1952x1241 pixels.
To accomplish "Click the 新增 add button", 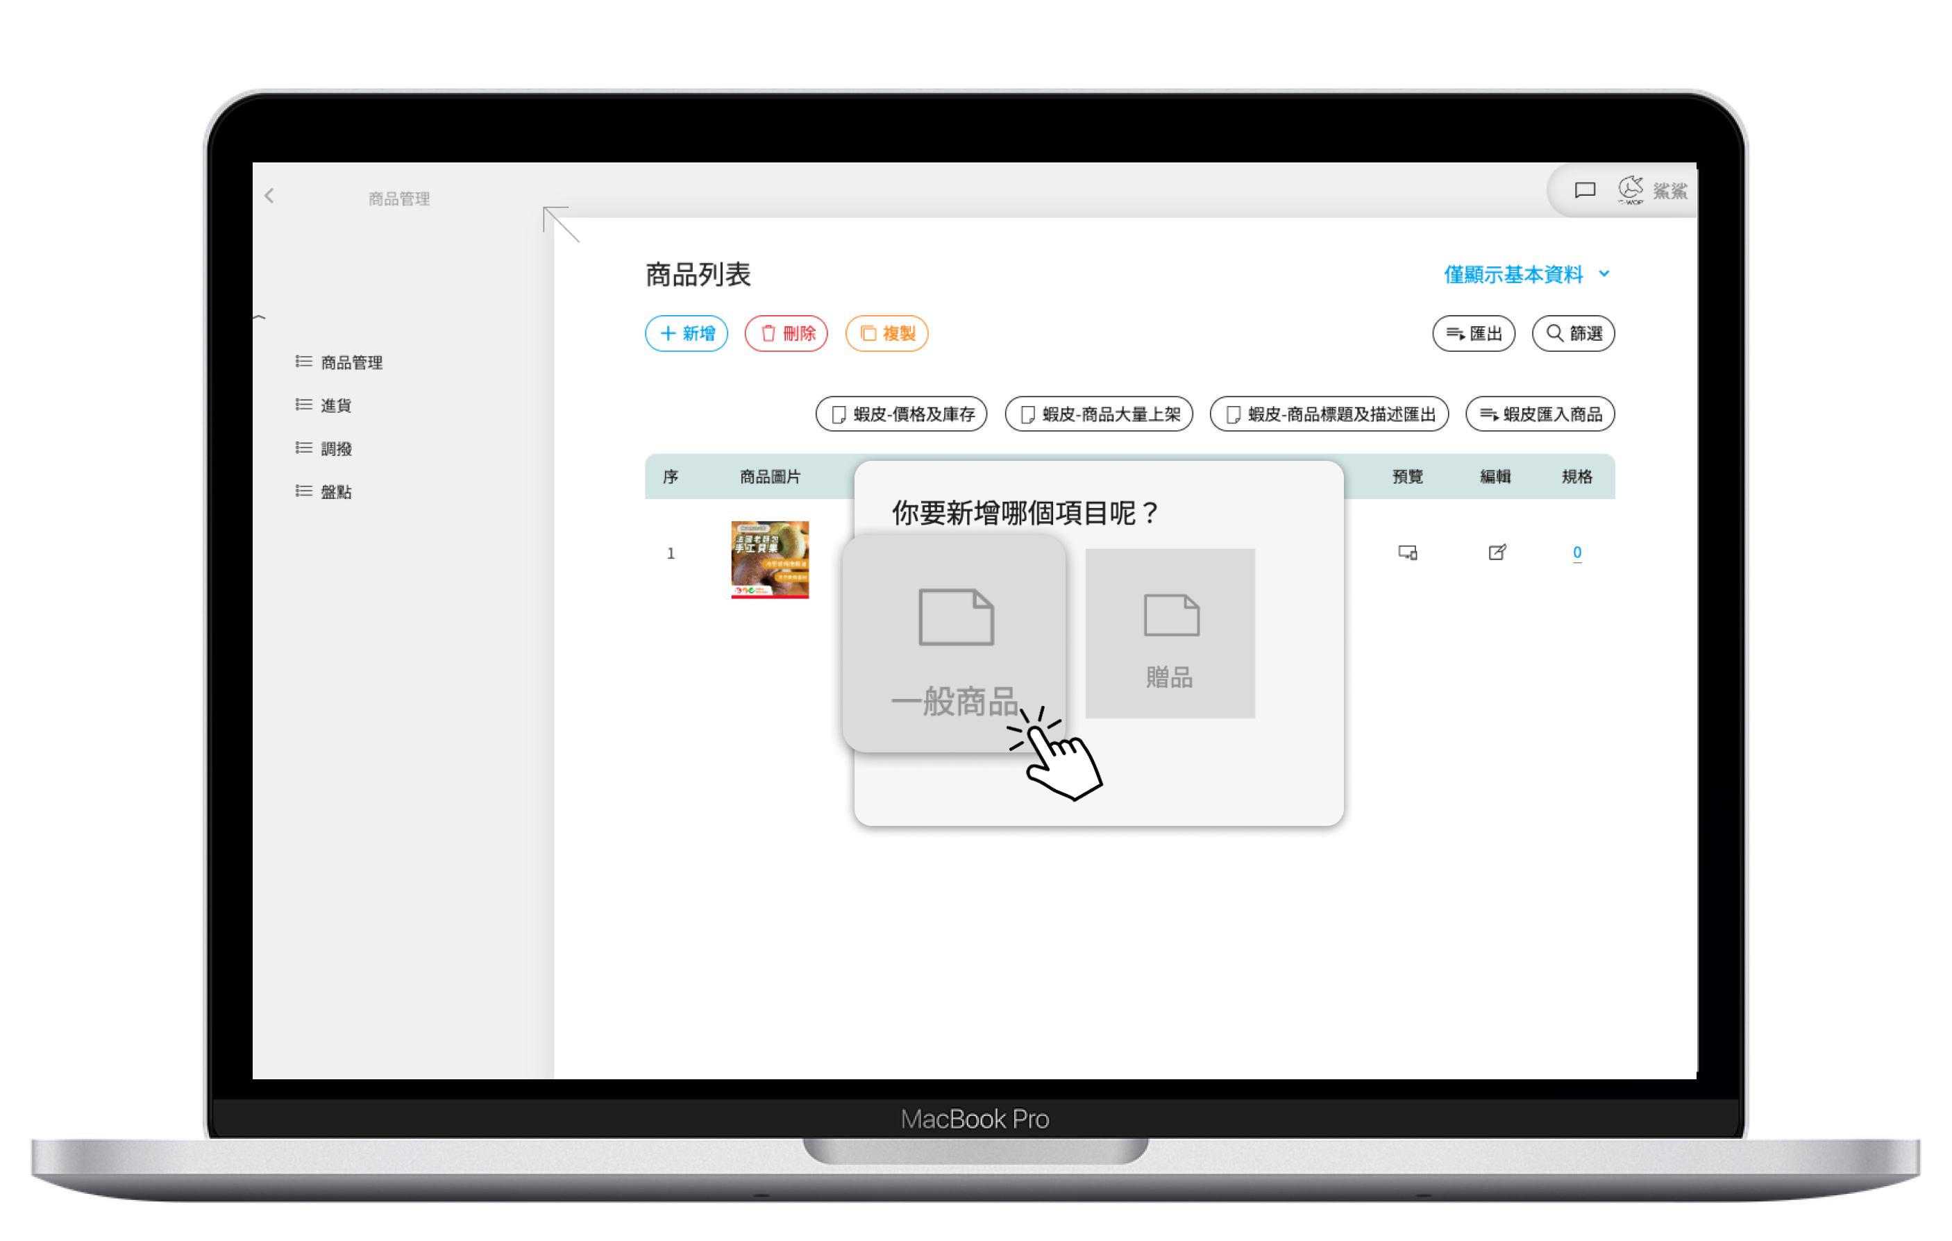I will (x=686, y=333).
